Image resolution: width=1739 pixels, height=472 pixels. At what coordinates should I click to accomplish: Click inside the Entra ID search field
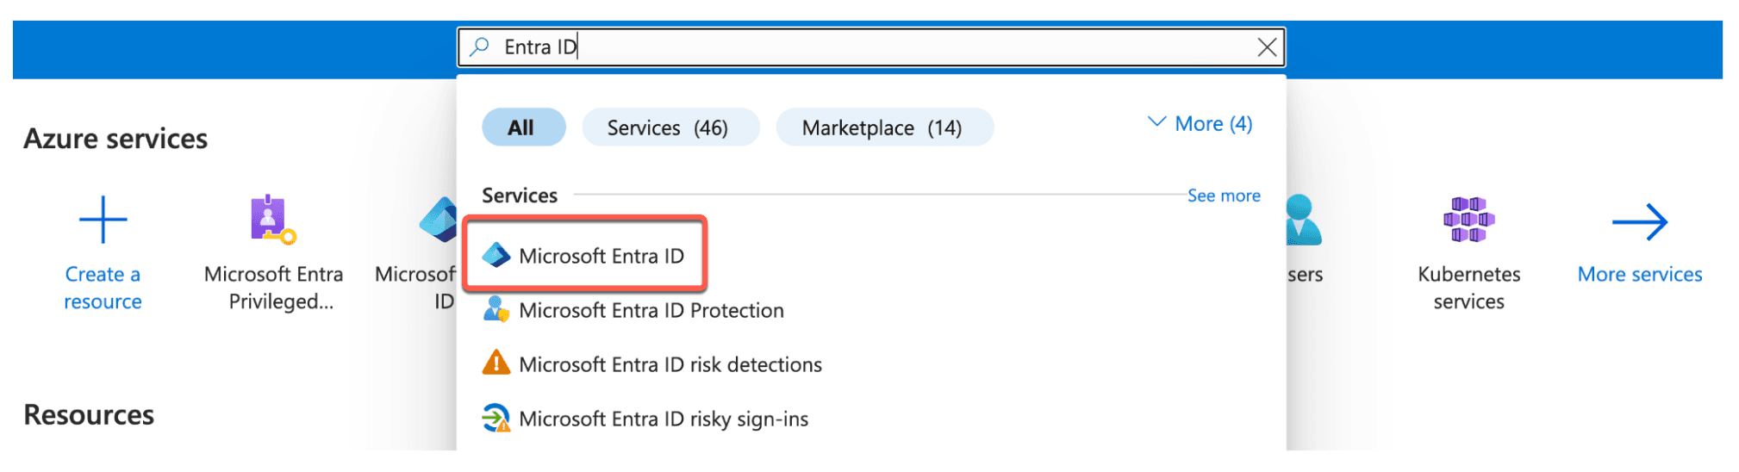[x=870, y=47]
